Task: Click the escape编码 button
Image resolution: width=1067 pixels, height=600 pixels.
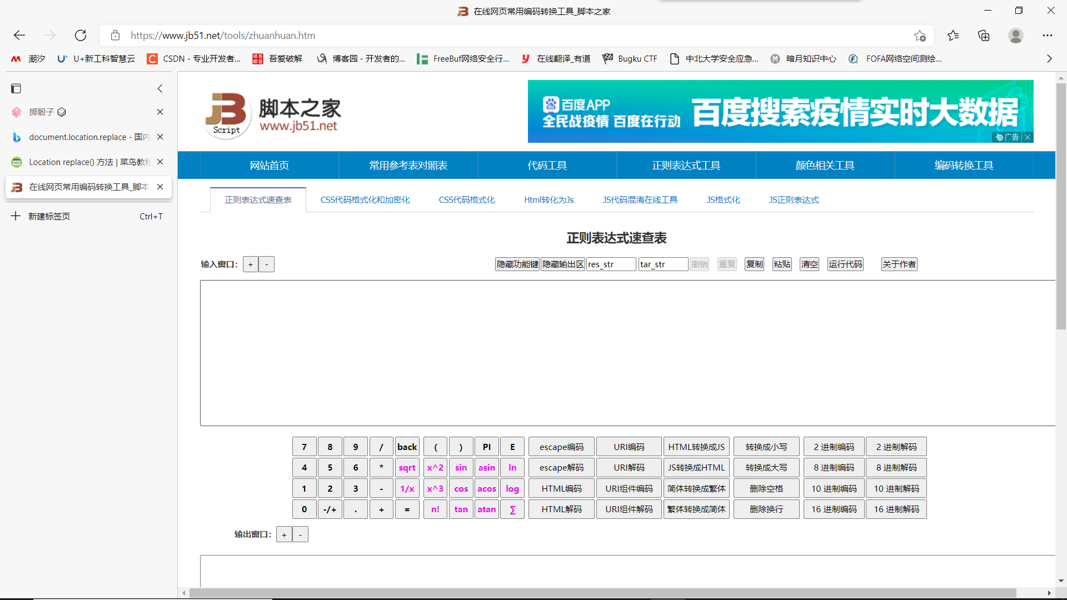Action: point(562,447)
